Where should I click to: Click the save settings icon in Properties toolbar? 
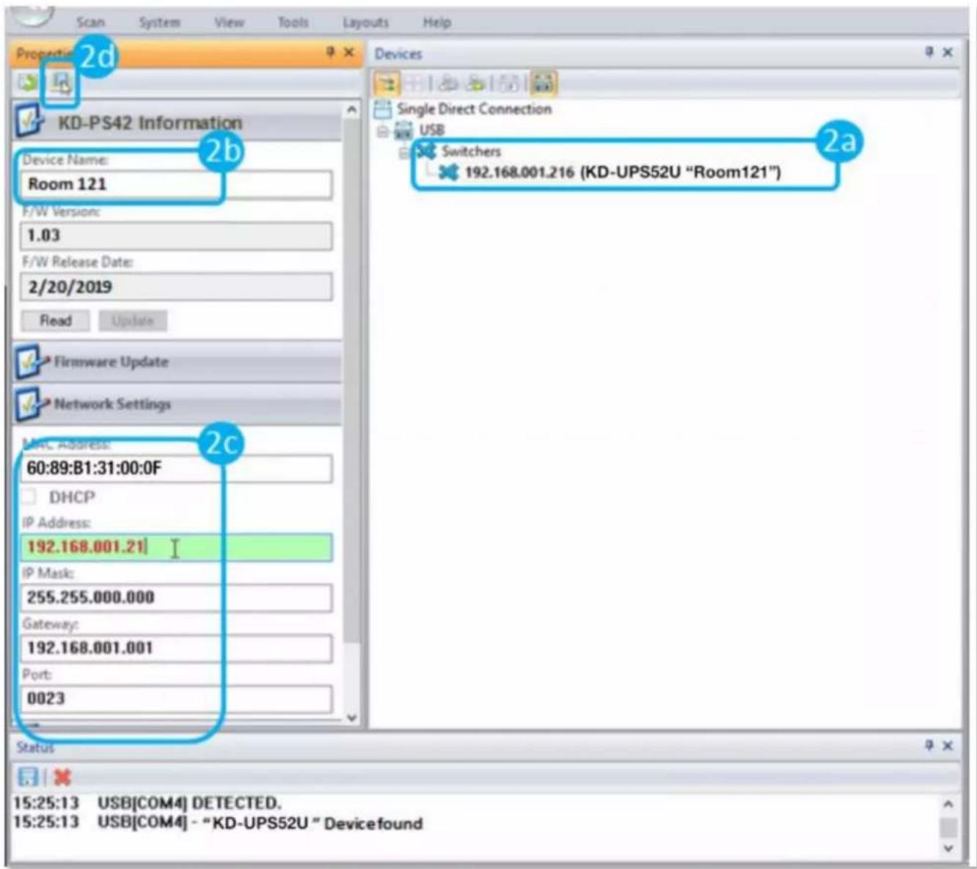[x=61, y=82]
